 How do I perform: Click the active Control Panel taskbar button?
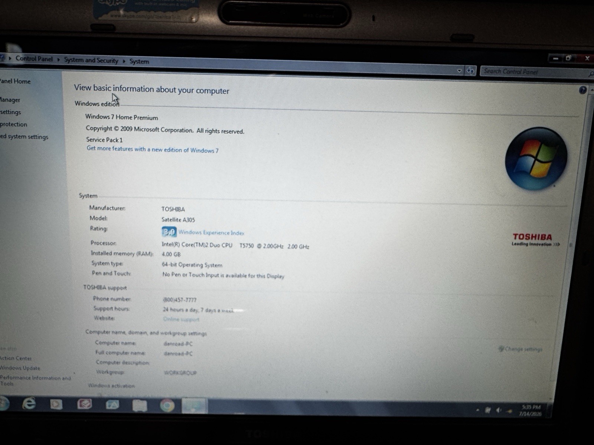[x=194, y=406]
